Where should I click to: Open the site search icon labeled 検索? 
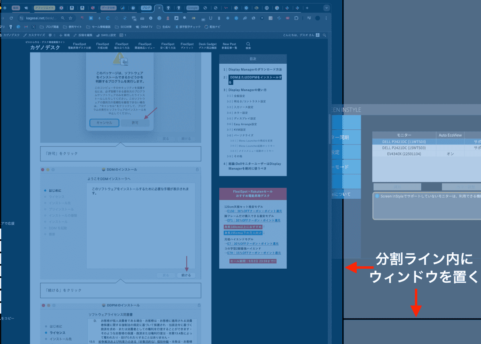(x=248, y=46)
